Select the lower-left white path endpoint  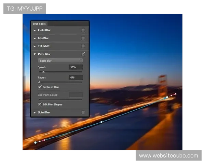pos(35,142)
